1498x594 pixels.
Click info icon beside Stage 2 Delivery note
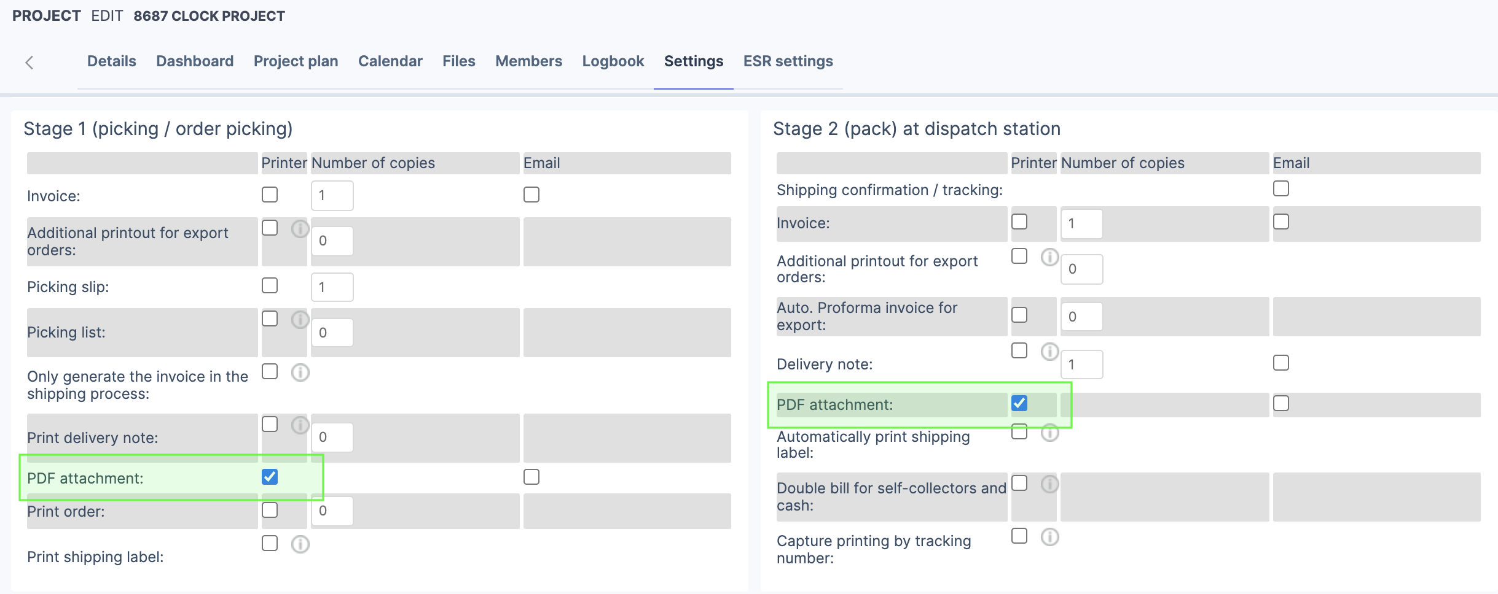[x=1049, y=352]
